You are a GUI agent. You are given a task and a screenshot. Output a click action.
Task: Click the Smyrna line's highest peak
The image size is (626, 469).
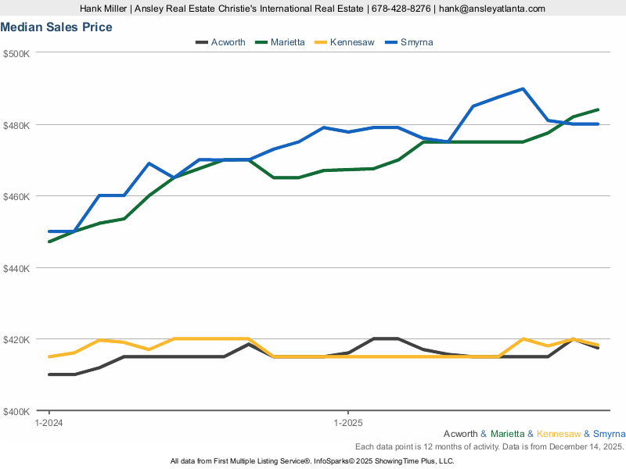[x=523, y=89]
